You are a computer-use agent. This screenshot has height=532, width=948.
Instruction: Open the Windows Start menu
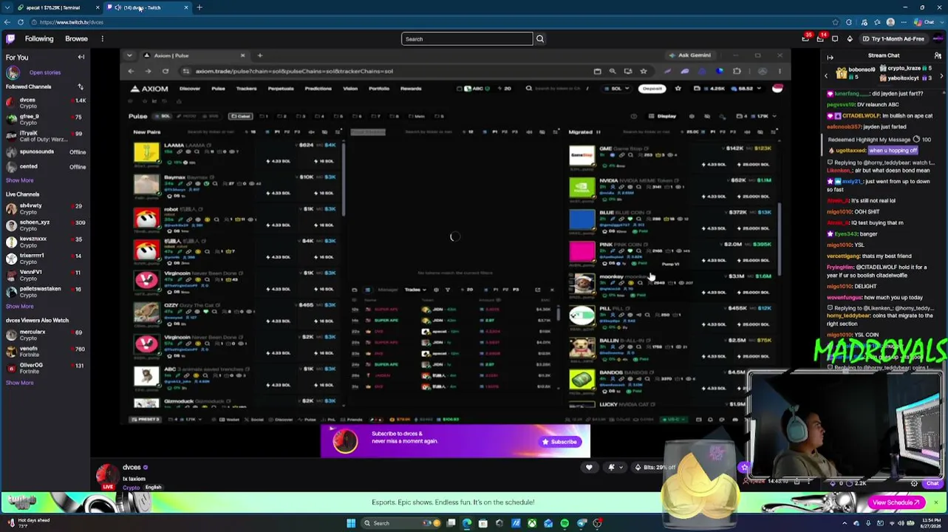351,523
